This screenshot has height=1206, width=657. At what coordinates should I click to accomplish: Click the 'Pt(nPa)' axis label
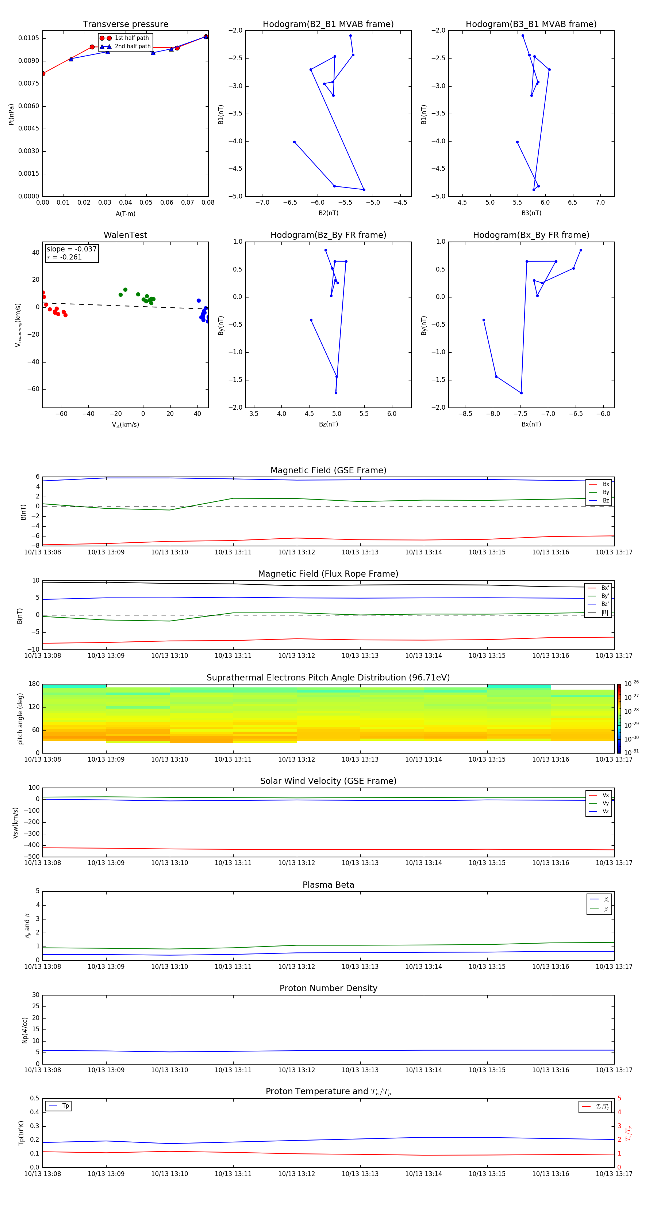pos(11,114)
